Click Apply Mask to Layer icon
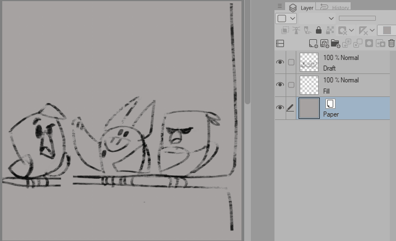The width and height of the screenshot is (396, 241). point(380,44)
